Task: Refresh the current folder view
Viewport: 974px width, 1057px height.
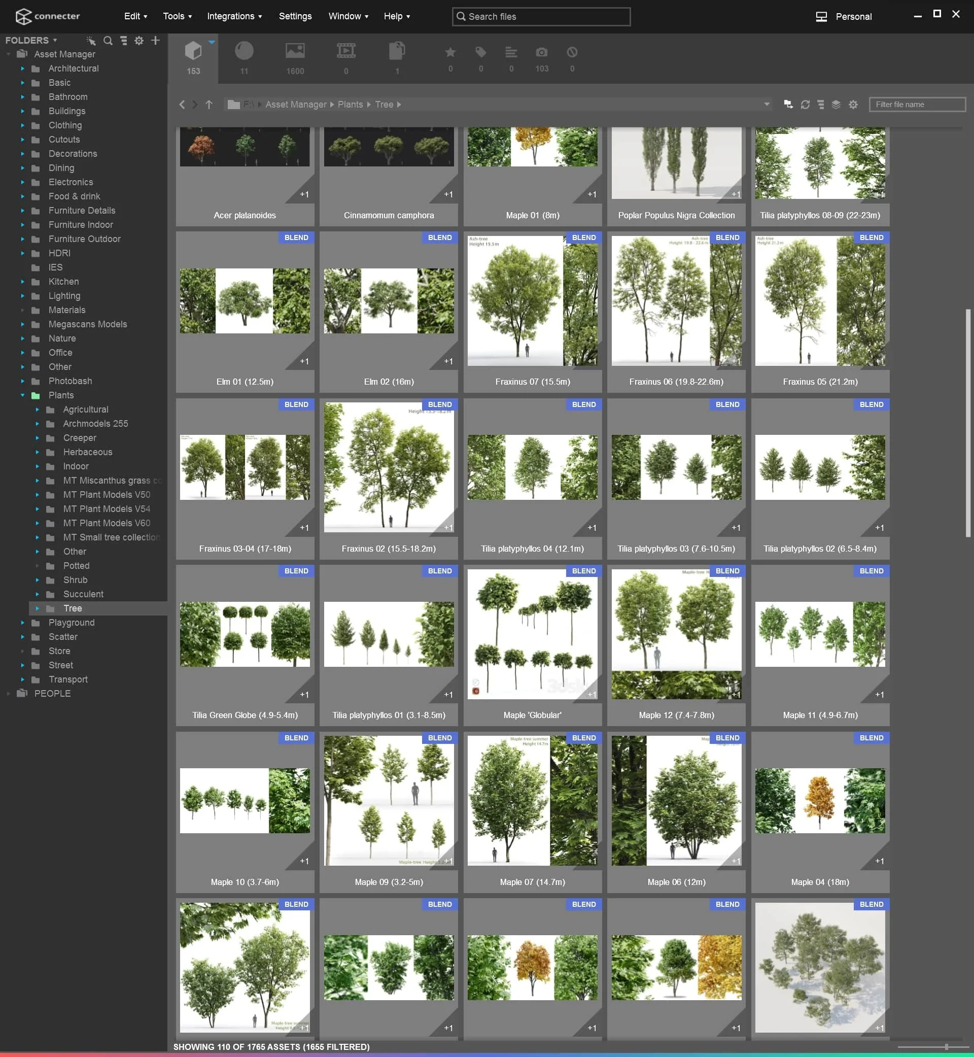Action: [805, 105]
